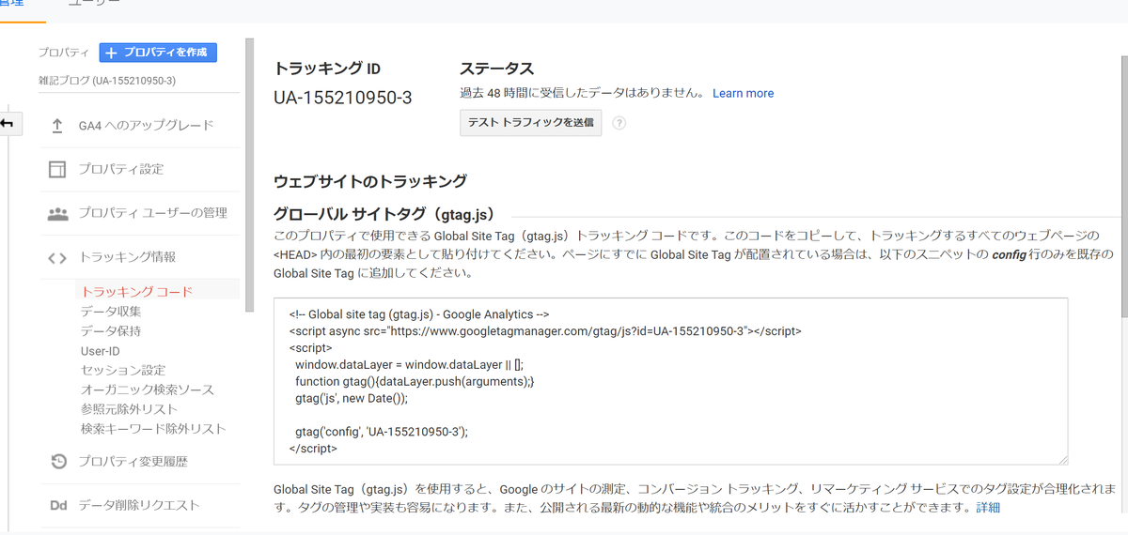The height and width of the screenshot is (535, 1128).
Task: Select User-ID submenu item
Action: click(x=101, y=351)
